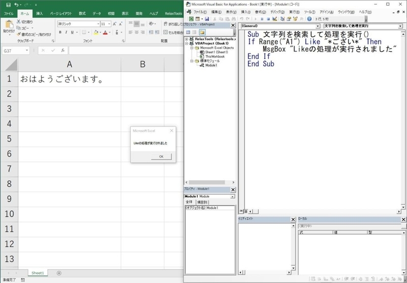The width and height of the screenshot is (407, 283).
Task: Toggle italic formatting in Excel
Action: point(66,32)
